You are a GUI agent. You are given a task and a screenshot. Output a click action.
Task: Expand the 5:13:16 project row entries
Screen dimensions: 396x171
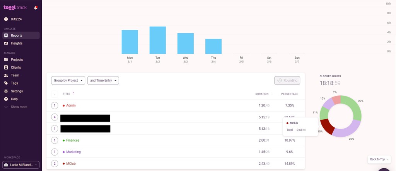click(x=55, y=129)
